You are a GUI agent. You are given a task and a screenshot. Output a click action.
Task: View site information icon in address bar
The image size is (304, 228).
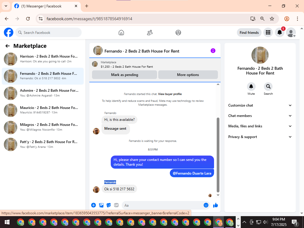[40, 19]
